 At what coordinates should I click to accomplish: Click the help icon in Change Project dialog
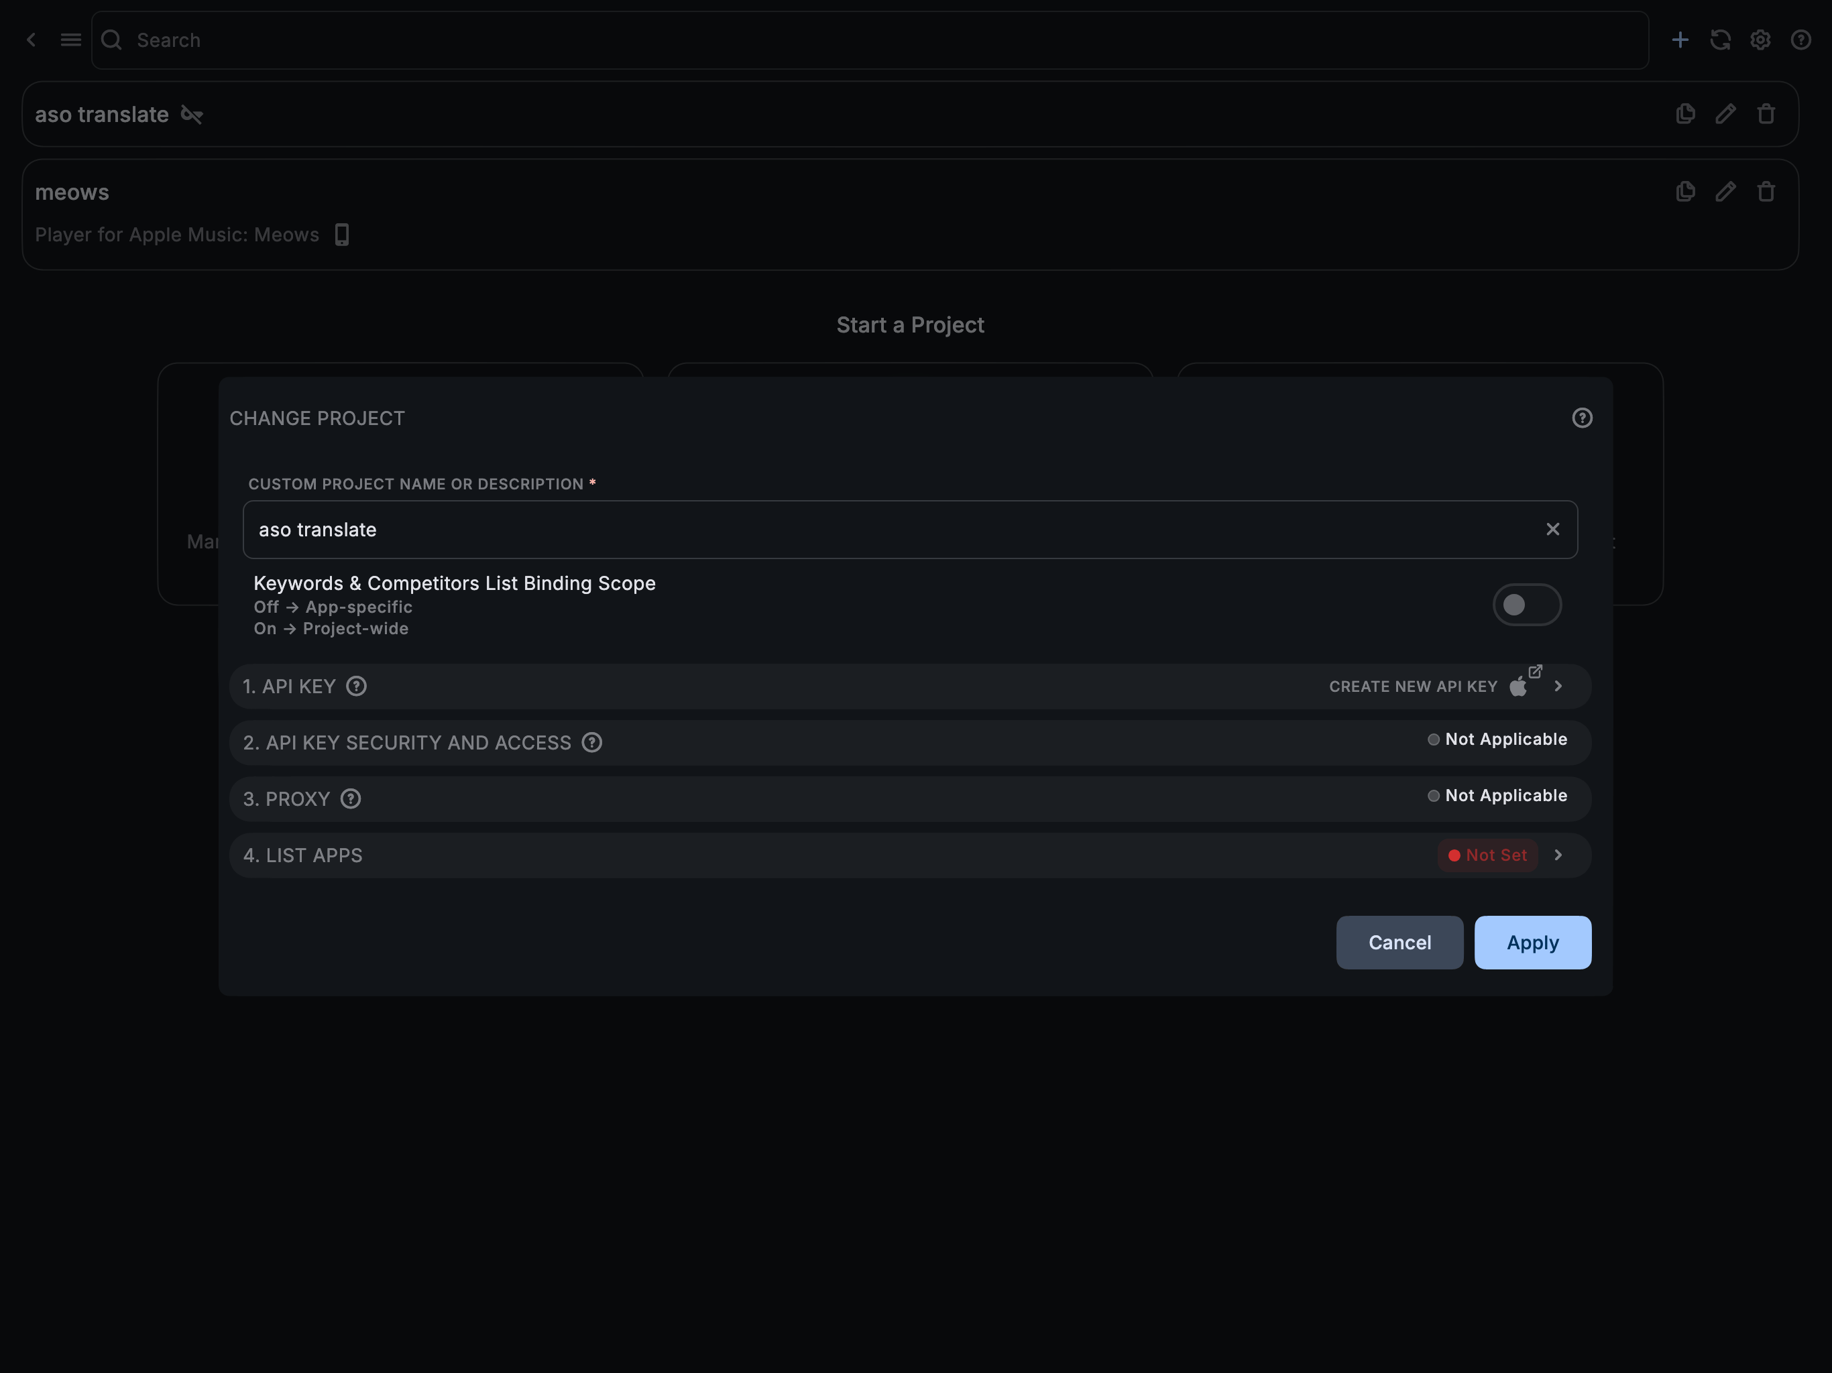click(x=1582, y=418)
